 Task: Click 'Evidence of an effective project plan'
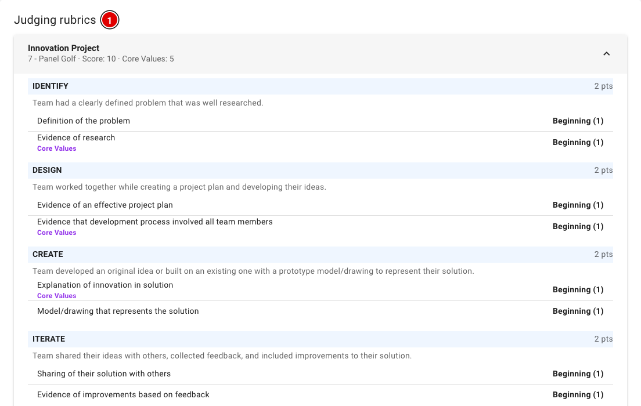(x=105, y=205)
